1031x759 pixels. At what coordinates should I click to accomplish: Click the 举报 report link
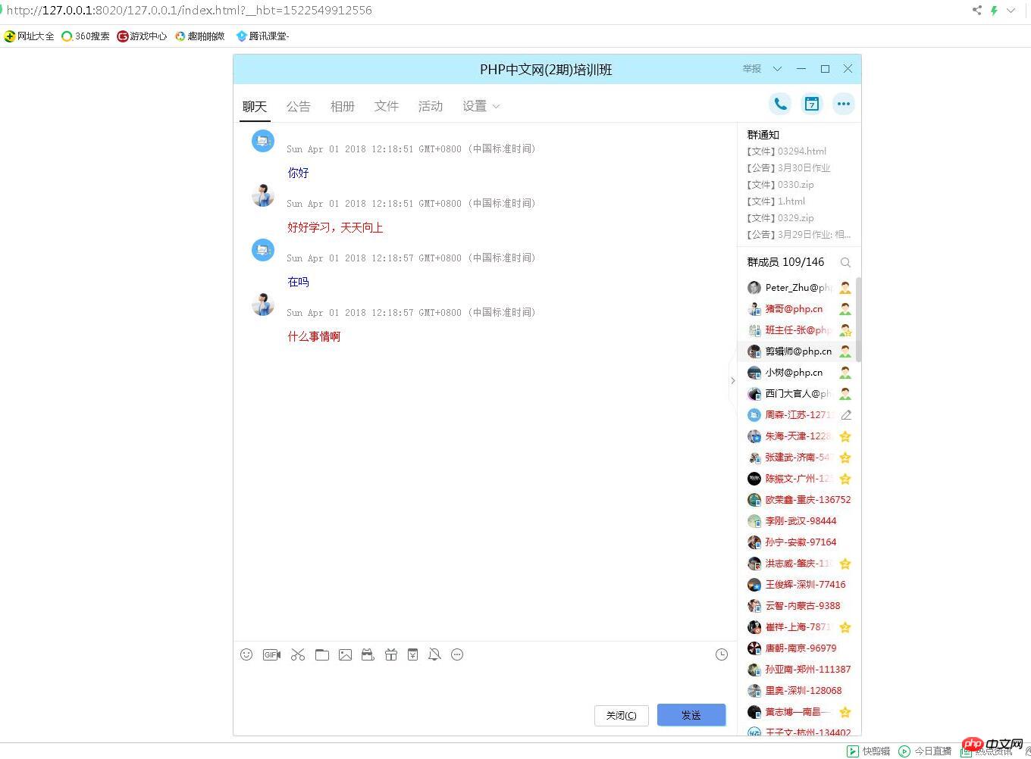pyautogui.click(x=752, y=69)
